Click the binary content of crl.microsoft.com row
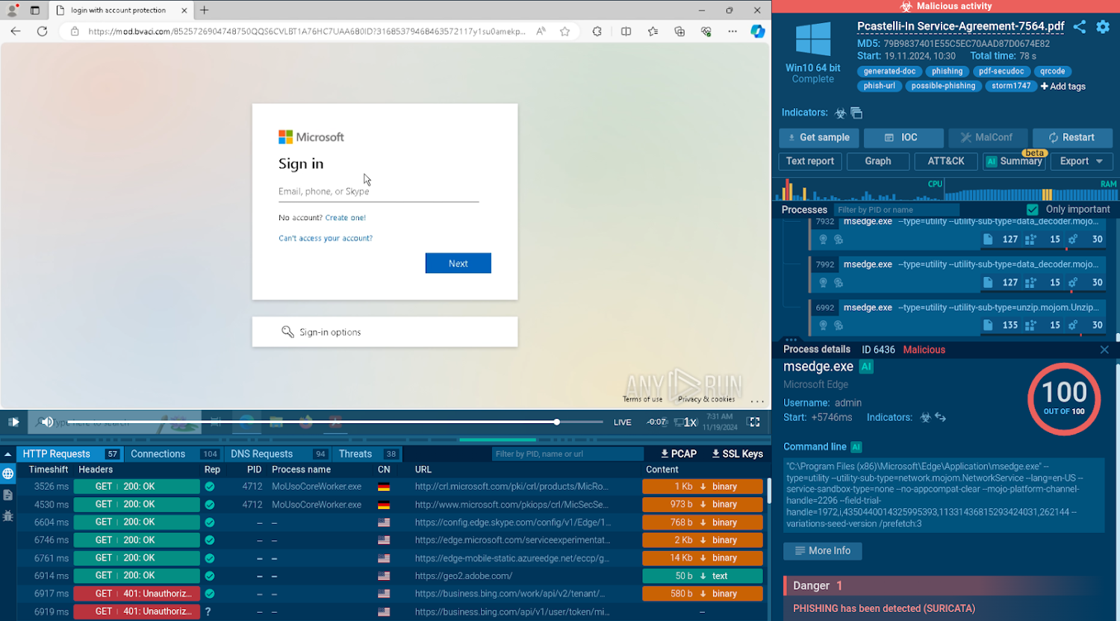Screen dimensions: 1120x621 703,487
